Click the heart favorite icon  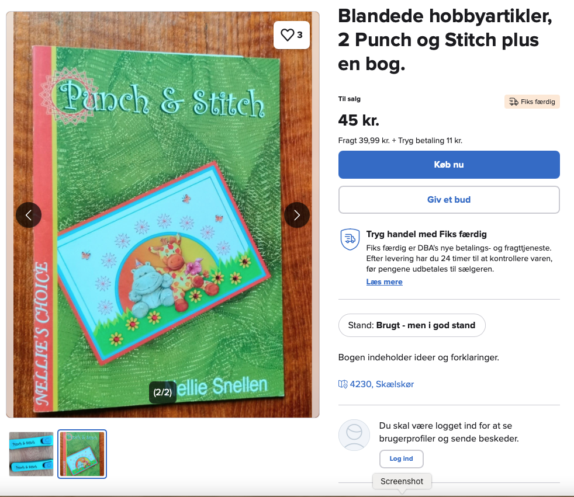(x=288, y=35)
